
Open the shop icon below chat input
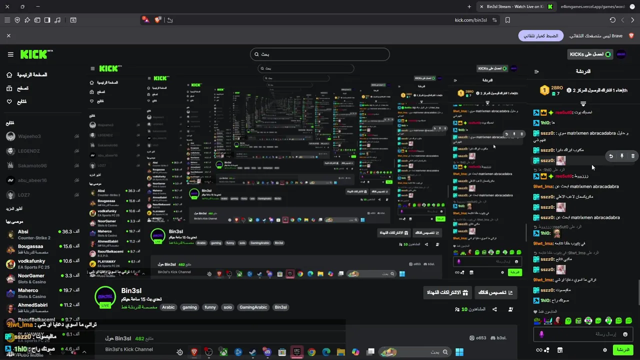(560, 350)
